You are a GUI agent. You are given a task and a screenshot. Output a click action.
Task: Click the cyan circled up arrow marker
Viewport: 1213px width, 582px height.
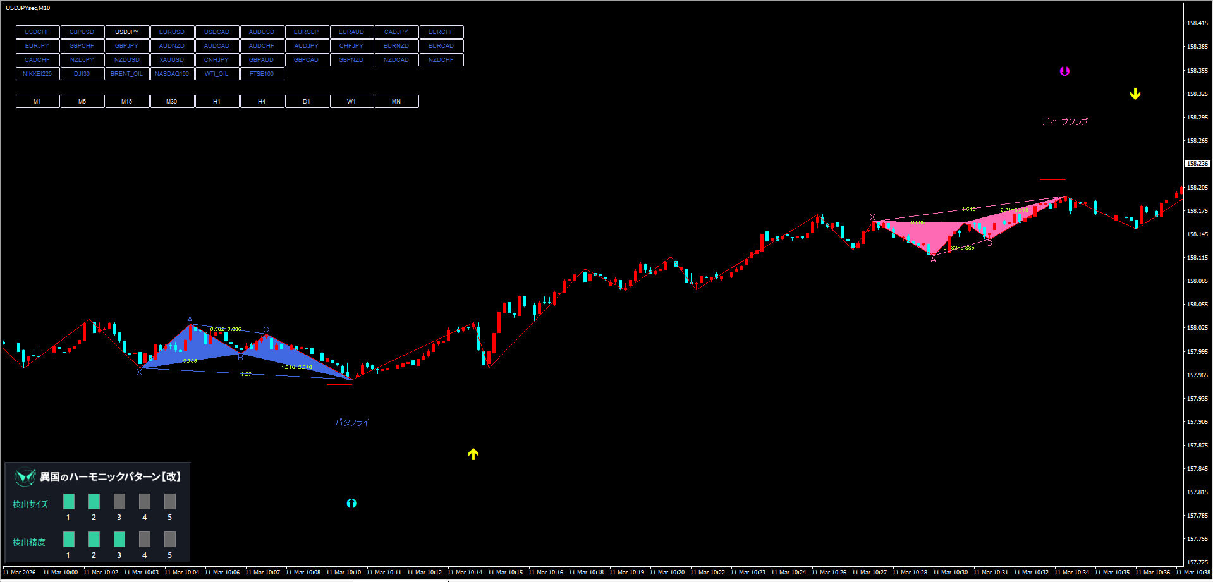pyautogui.click(x=351, y=503)
